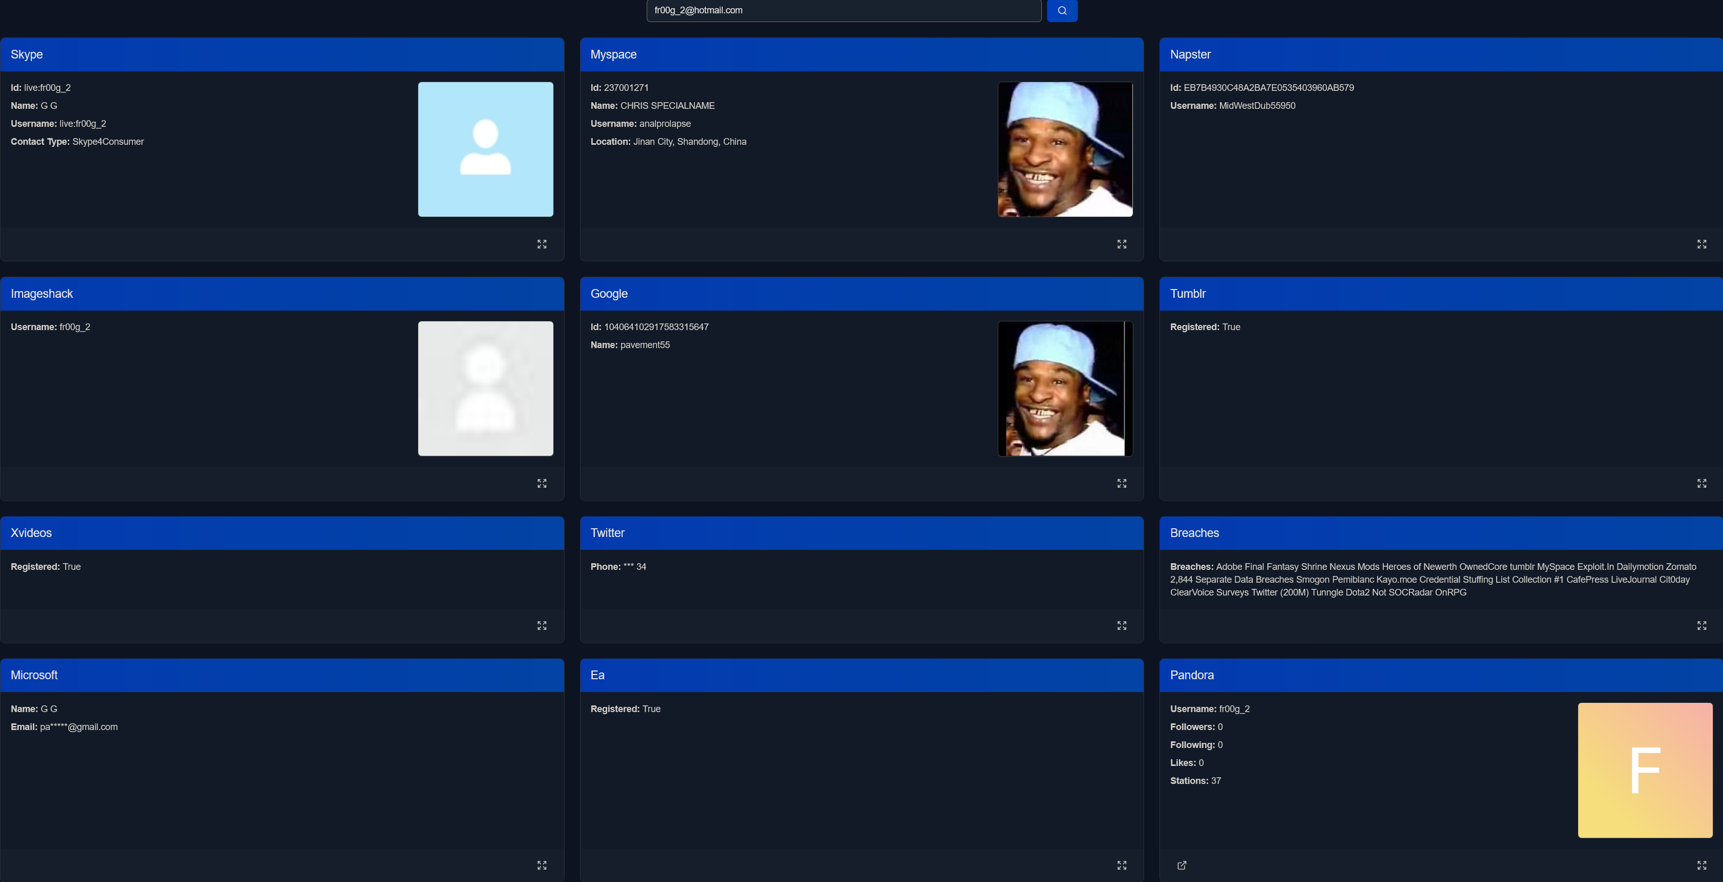
Task: Expand the Skype card
Action: pyautogui.click(x=542, y=244)
